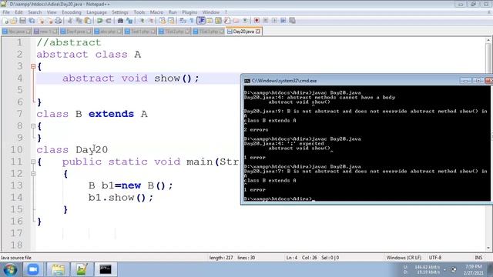Start macro recording with red dot icon
Image resolution: width=493 pixels, height=277 pixels.
[x=257, y=21]
